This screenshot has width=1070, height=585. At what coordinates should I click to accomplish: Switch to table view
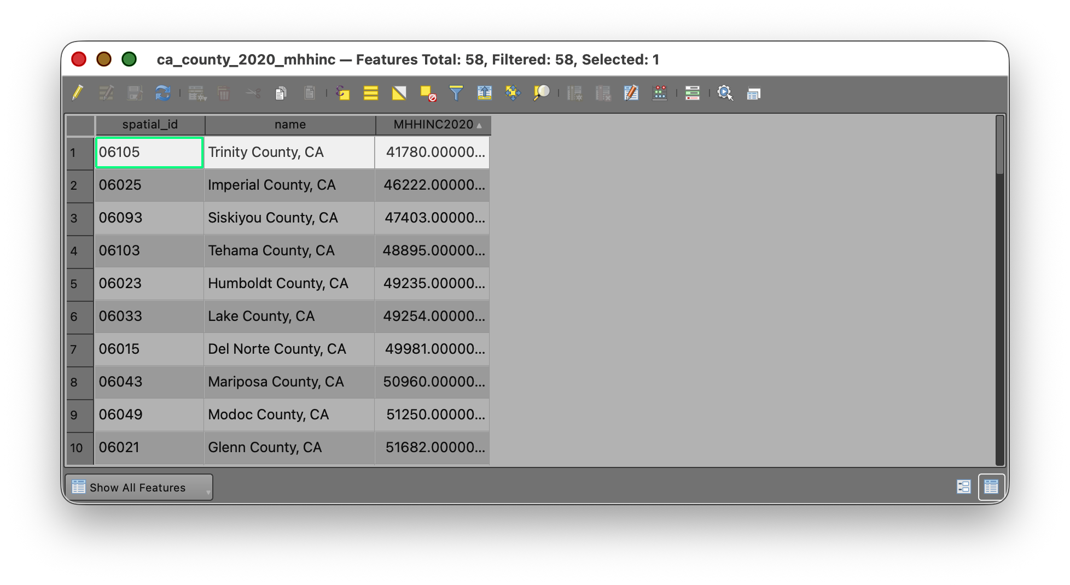point(991,487)
